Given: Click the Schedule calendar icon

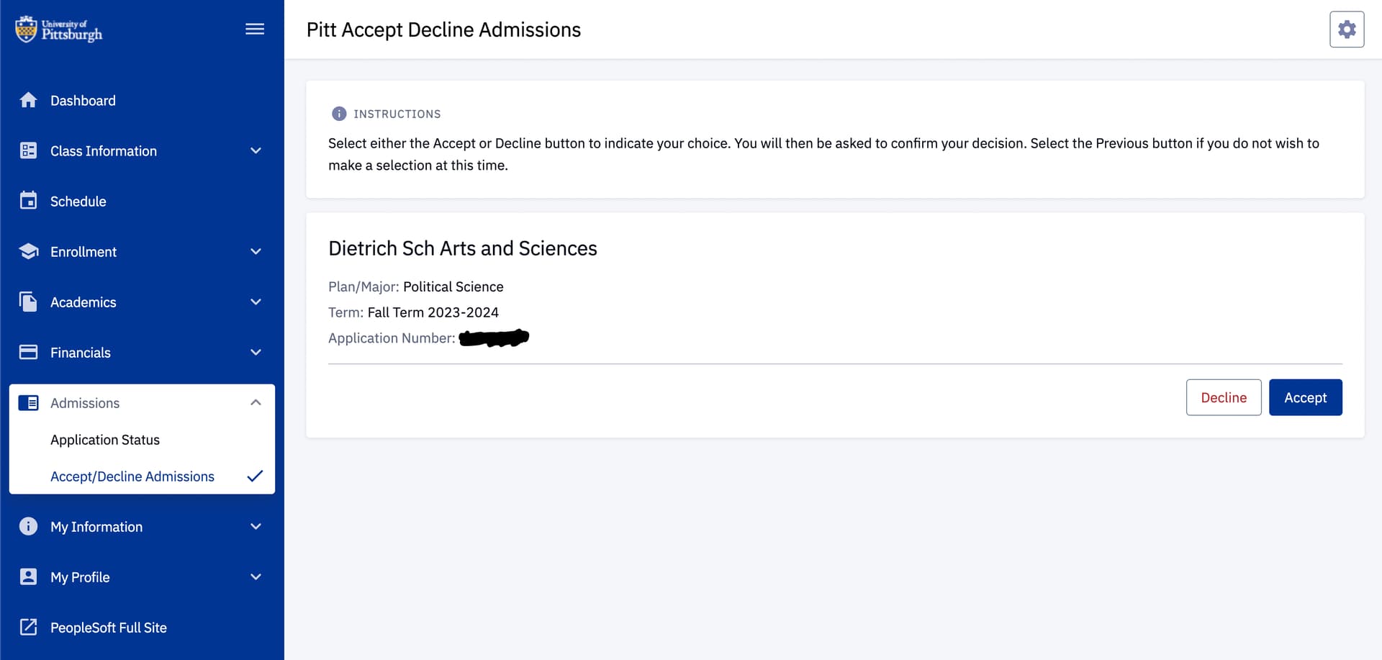Looking at the screenshot, I should point(28,201).
